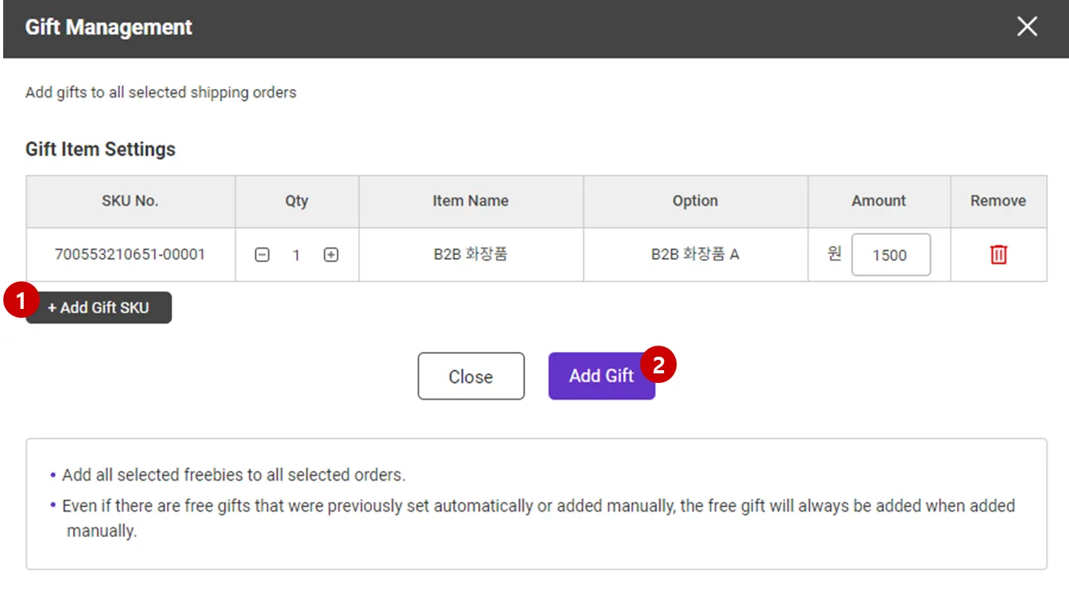
Task: Click the red badge numbered 1
Action: [x=21, y=300]
